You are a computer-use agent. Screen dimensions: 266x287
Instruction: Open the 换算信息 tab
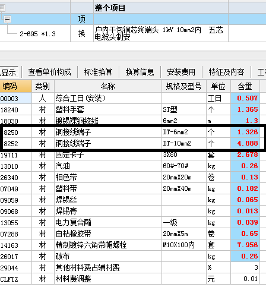coord(140,72)
